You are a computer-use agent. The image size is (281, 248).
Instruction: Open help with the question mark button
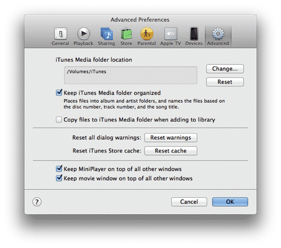37,202
